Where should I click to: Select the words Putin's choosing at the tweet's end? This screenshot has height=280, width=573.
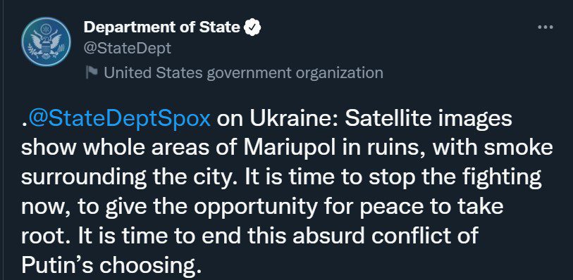(111, 266)
